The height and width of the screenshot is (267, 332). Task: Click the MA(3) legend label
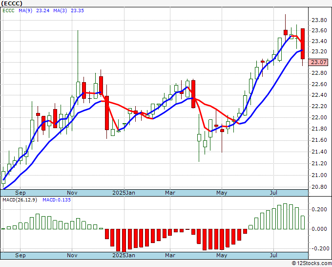click(x=60, y=11)
